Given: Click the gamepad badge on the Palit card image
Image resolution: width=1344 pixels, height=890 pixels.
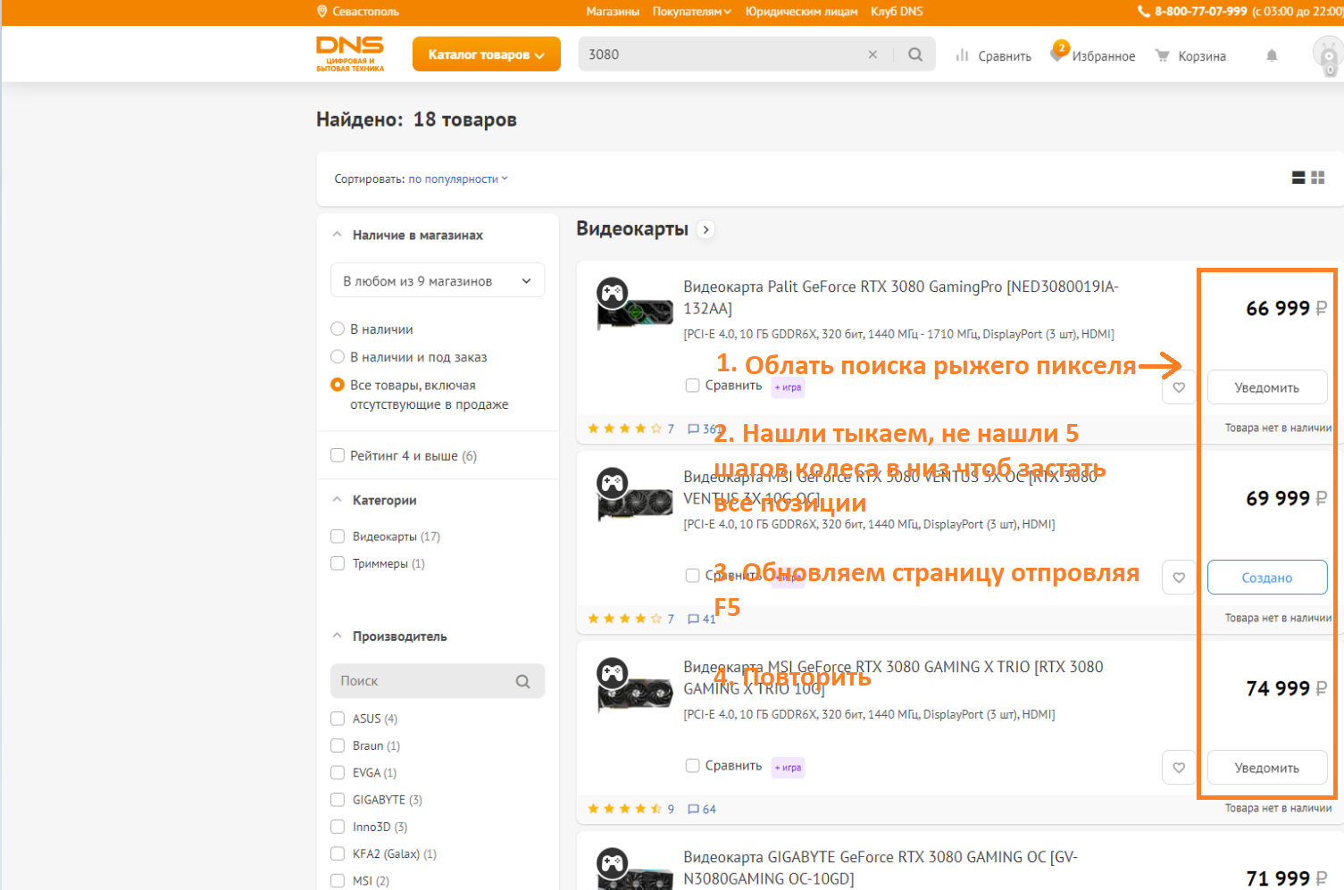Looking at the screenshot, I should tap(613, 293).
